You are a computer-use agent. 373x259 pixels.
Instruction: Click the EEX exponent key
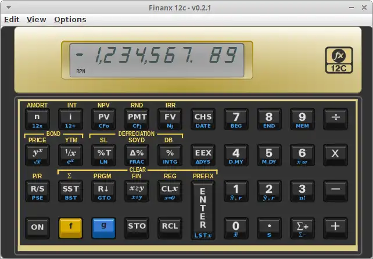coord(203,155)
